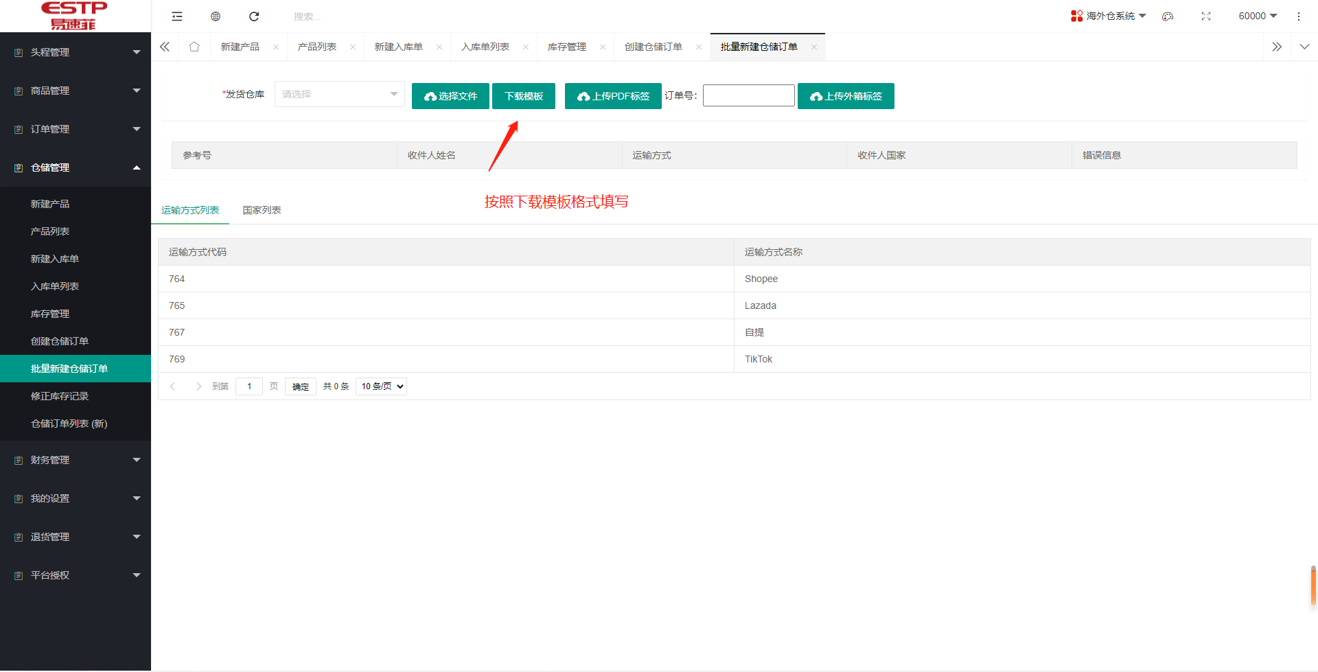Switch to the 国家列表 tab
The height and width of the screenshot is (672, 1318).
[262, 210]
